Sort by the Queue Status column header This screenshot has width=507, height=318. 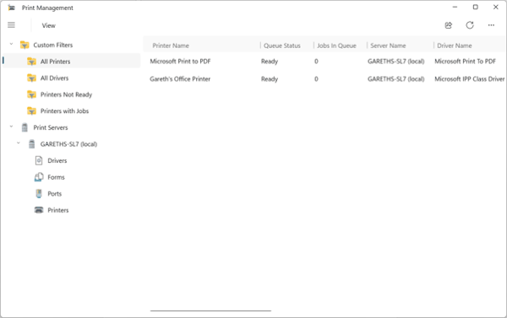tap(282, 46)
